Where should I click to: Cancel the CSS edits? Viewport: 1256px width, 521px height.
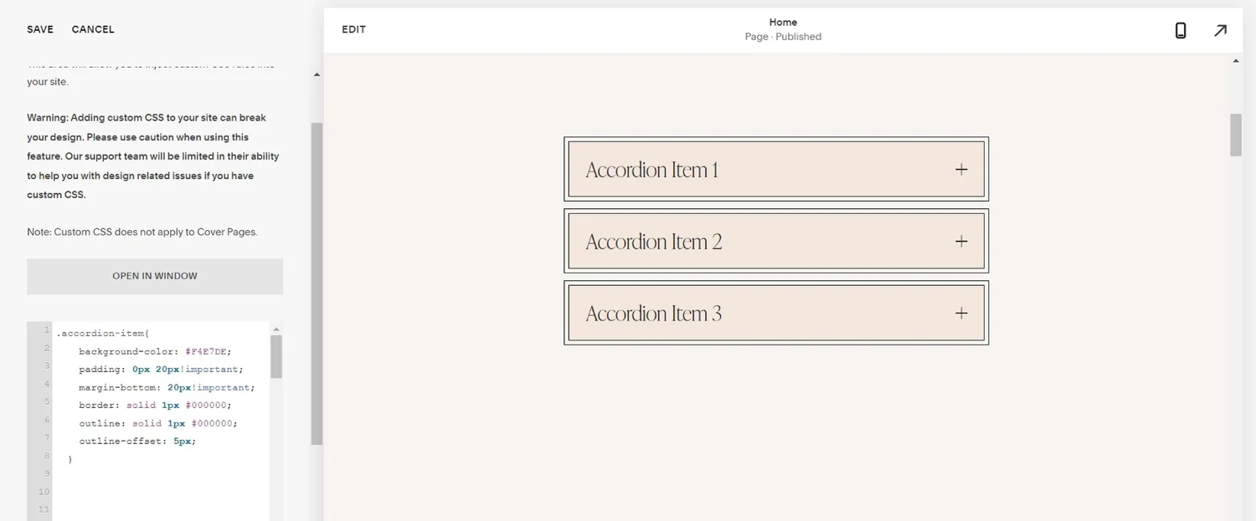point(92,29)
